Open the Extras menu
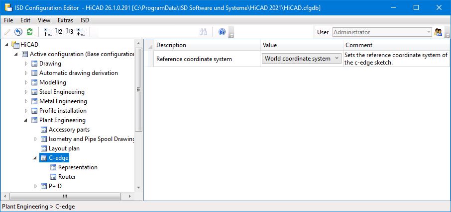Screen dimensions: 451x212 click(65, 20)
